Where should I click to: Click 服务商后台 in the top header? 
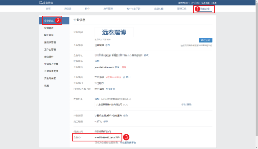point(183,2)
